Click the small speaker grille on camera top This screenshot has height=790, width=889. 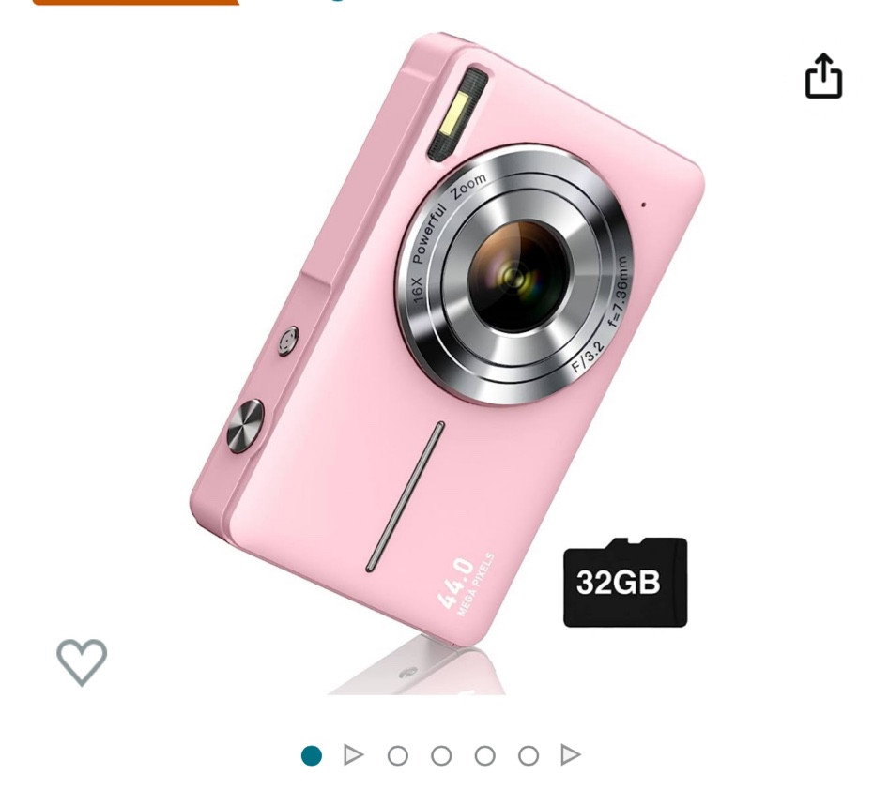point(288,341)
